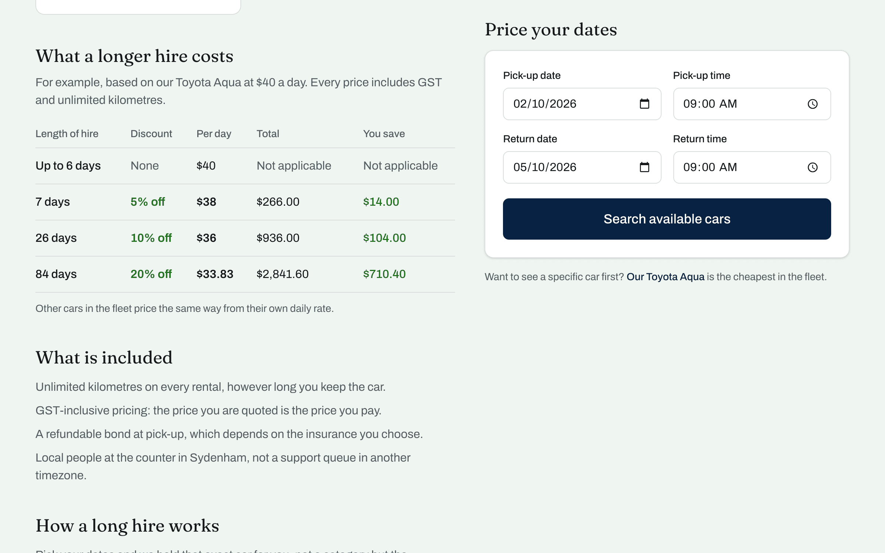
Task: Click the Other cars in the fleet note
Action: pos(184,309)
